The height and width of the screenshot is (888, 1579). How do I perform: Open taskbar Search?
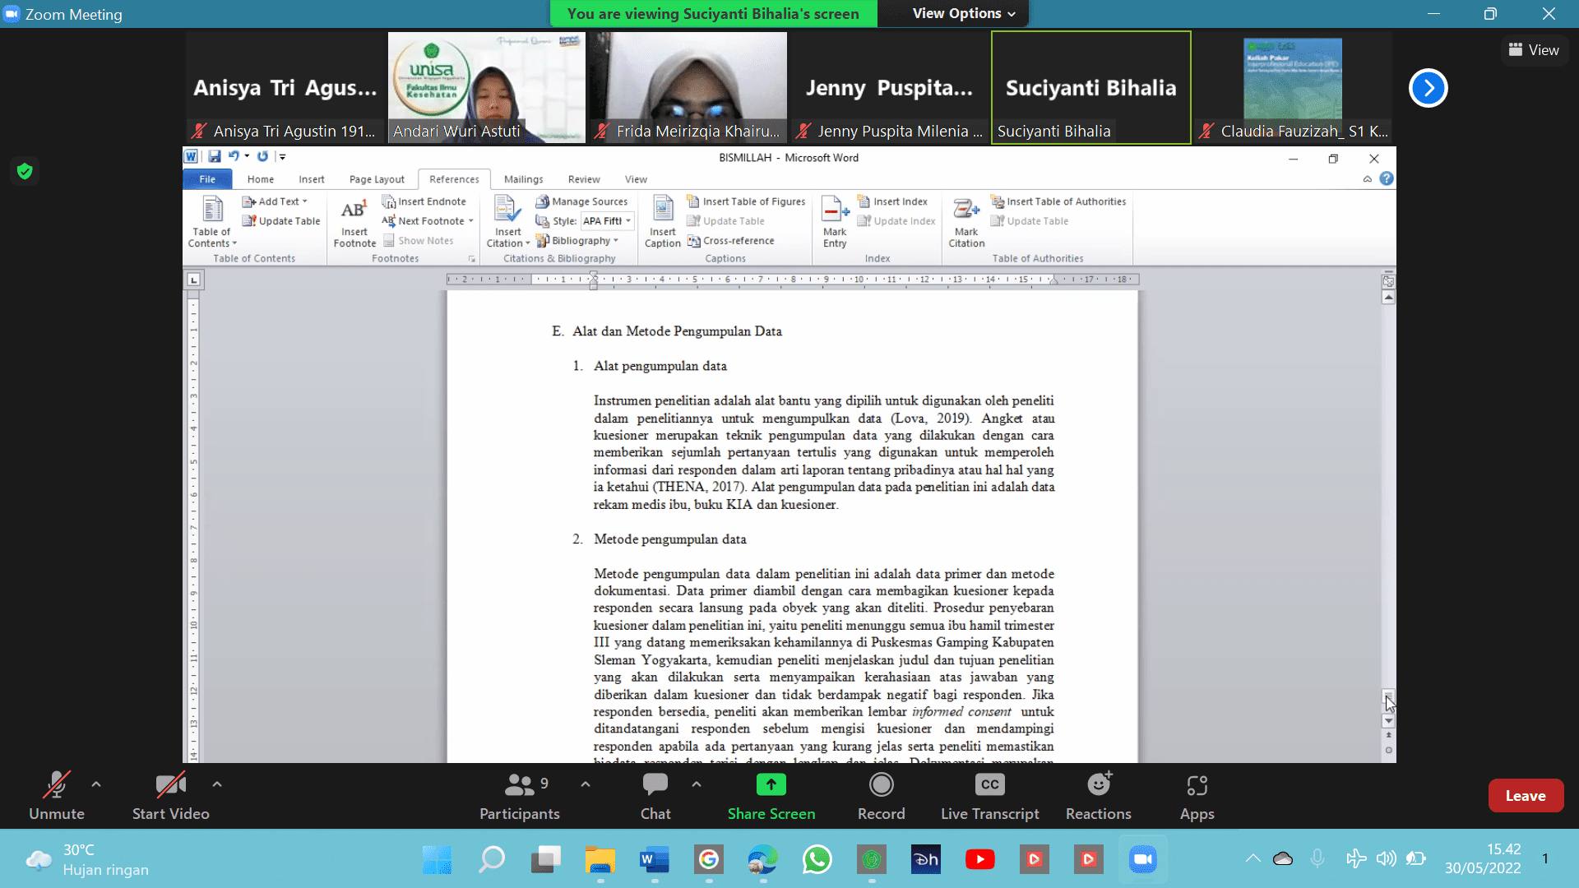(492, 860)
